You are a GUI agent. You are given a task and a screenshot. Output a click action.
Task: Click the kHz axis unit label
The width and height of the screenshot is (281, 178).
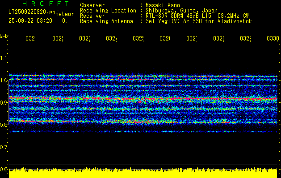4,36
